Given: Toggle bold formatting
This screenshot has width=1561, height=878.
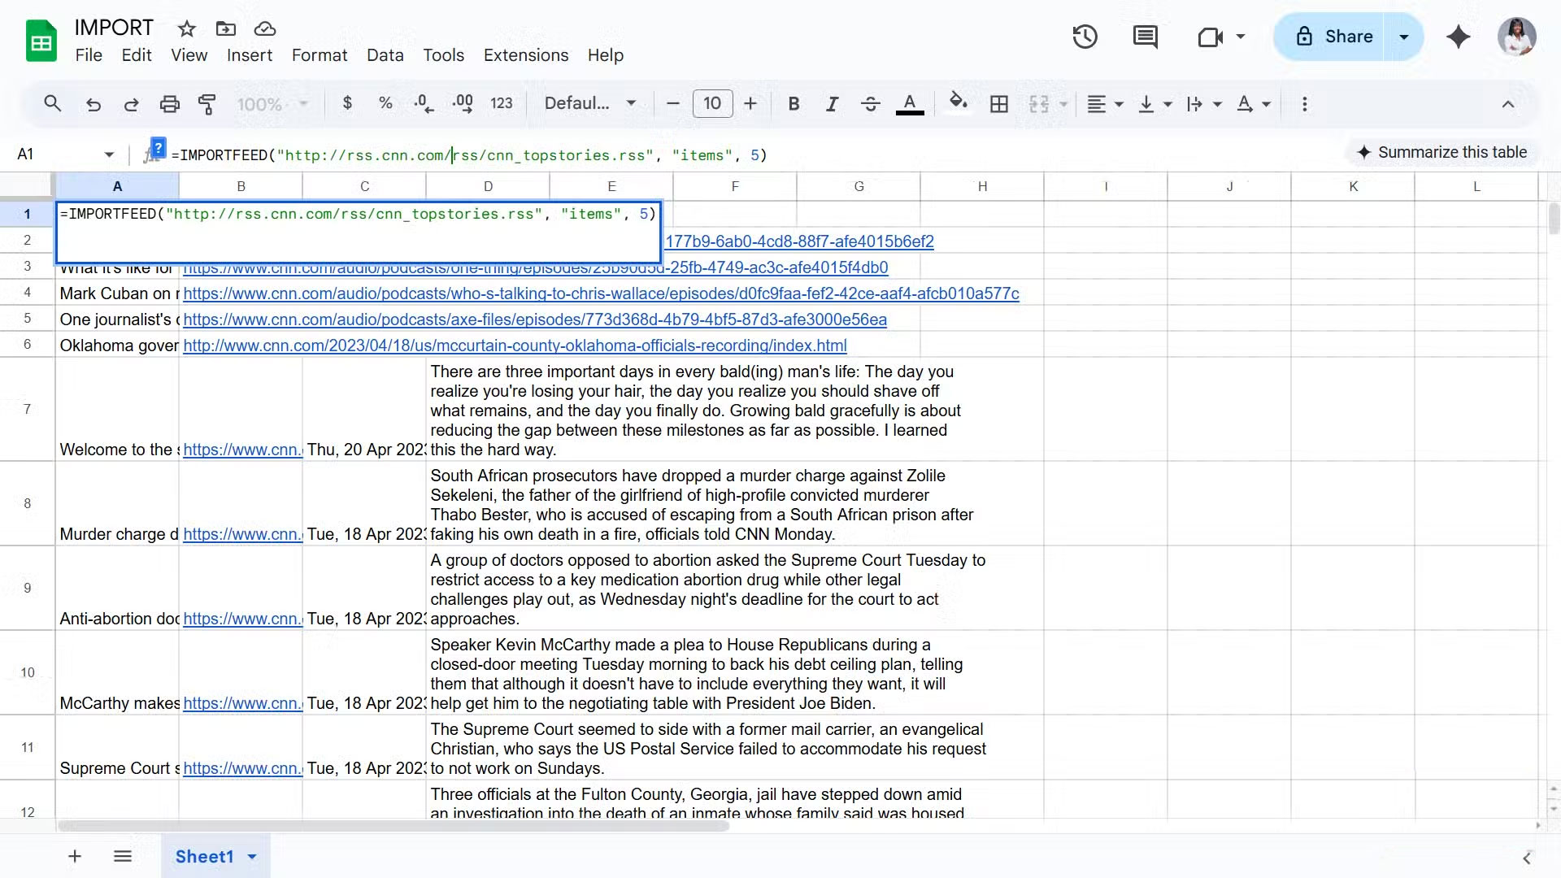Looking at the screenshot, I should click(794, 104).
